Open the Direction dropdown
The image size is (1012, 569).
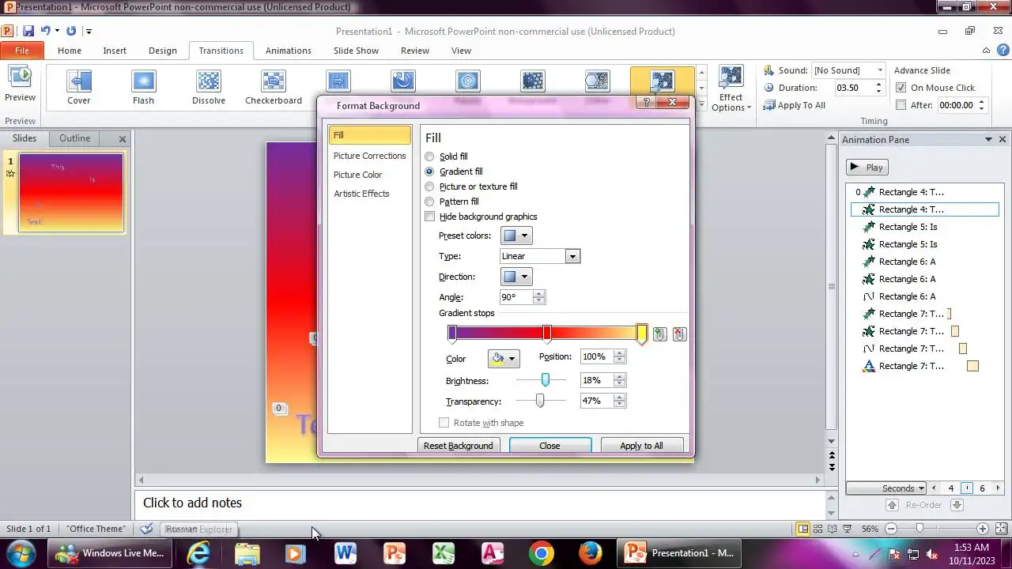(516, 277)
